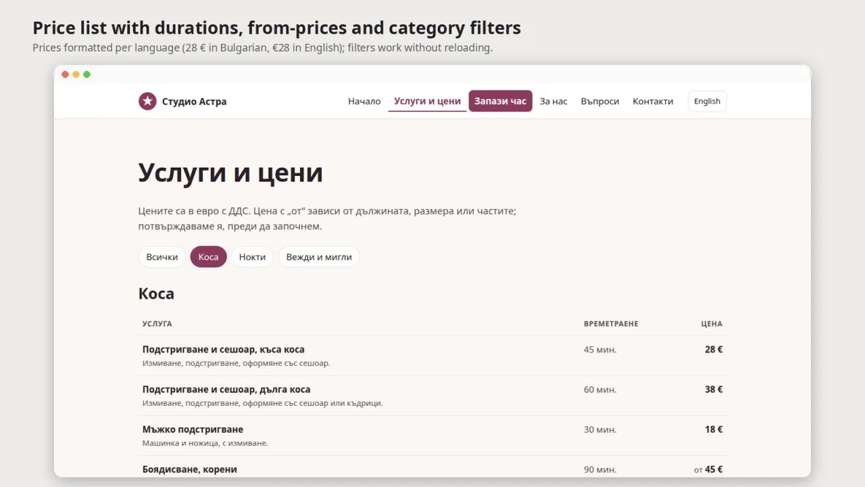
Task: Click description ending with сешоар или къдрици
Action: click(x=262, y=403)
